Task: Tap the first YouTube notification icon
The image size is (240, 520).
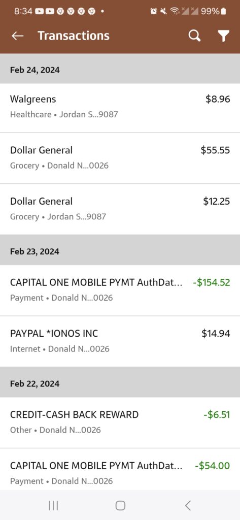Action: click(39, 11)
